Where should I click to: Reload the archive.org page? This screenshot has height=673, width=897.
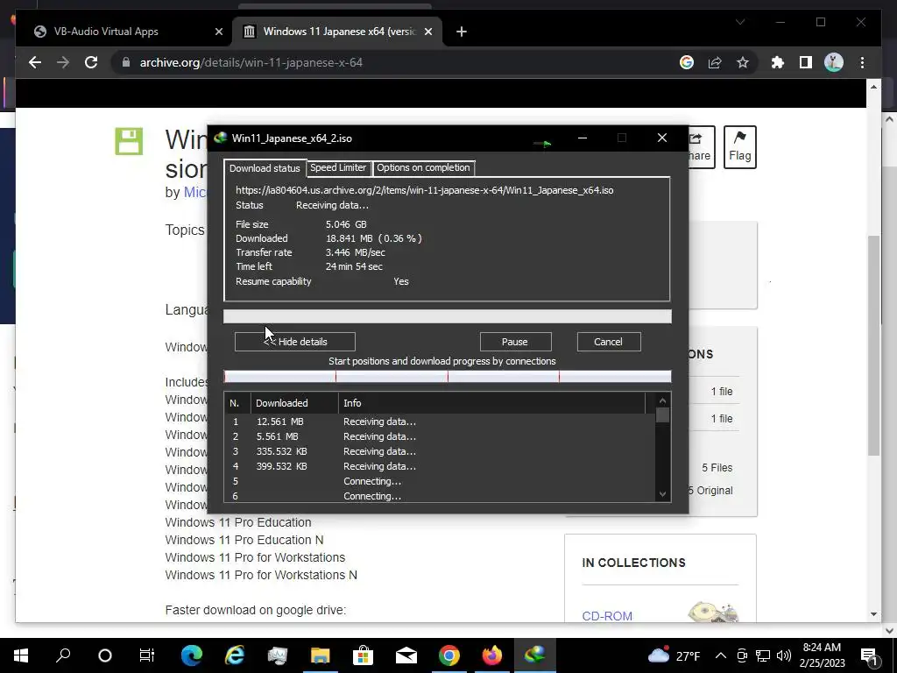(x=91, y=62)
